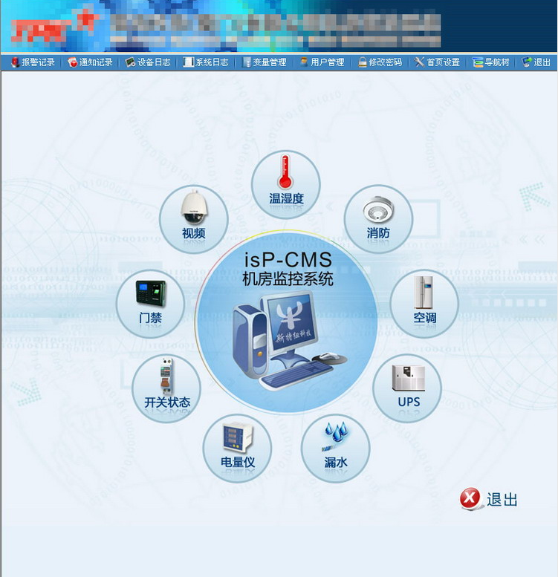558x577 pixels.
Task: Open the UPS power supply module
Action: [x=408, y=387]
